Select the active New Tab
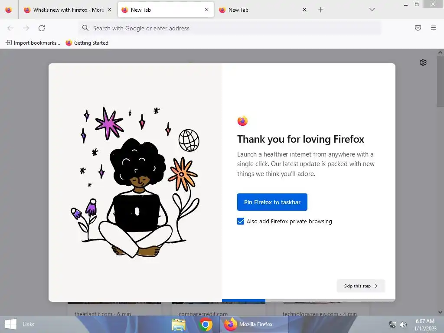 point(166,10)
